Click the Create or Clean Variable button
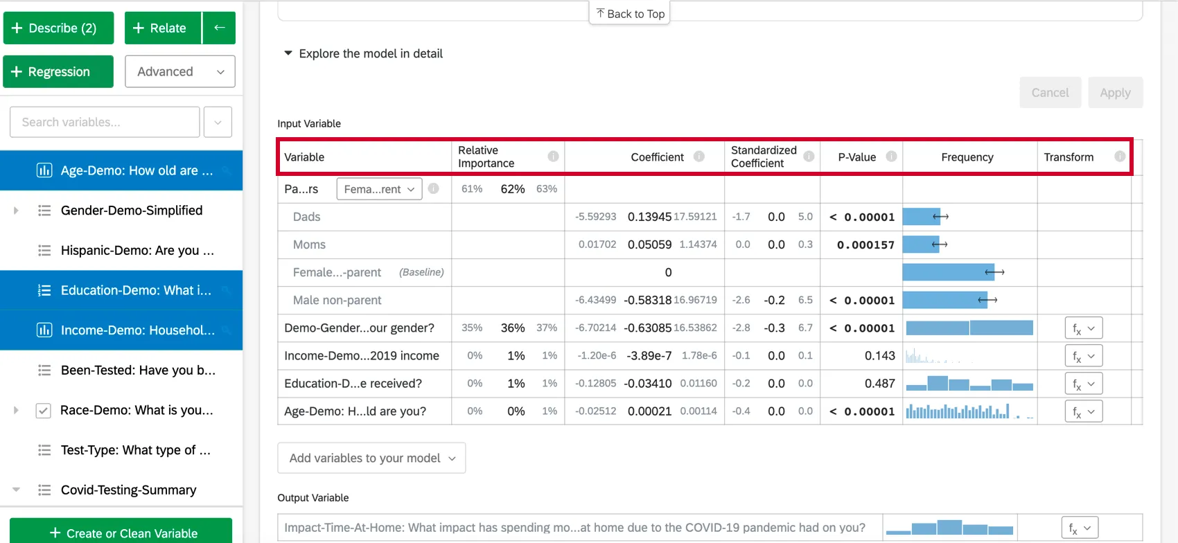 pyautogui.click(x=121, y=533)
